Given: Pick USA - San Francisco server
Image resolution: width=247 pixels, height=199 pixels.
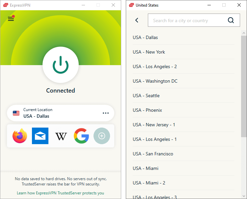Looking at the screenshot, I should click(183, 154).
